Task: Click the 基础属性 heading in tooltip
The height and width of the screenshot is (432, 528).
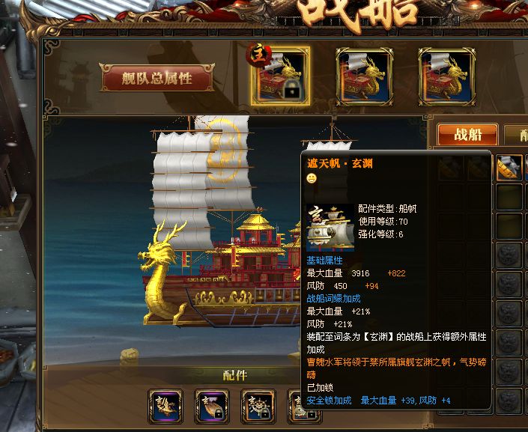Action: [x=324, y=261]
